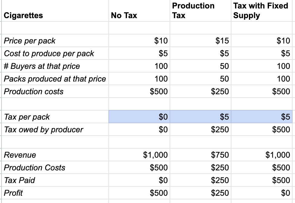Select the "Profit" row label
The height and width of the screenshot is (203, 295).
[x=55, y=193]
